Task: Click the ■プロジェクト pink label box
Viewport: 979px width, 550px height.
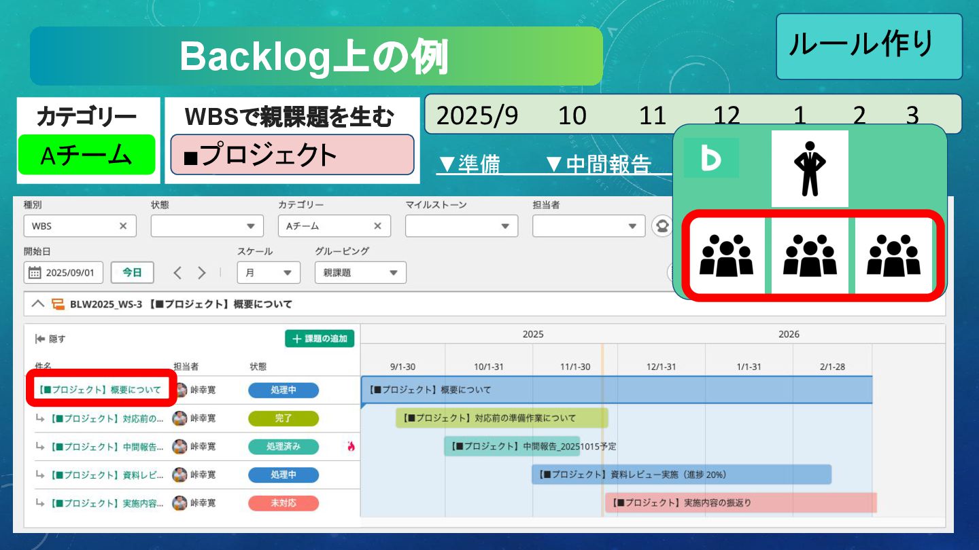Action: [x=292, y=154]
